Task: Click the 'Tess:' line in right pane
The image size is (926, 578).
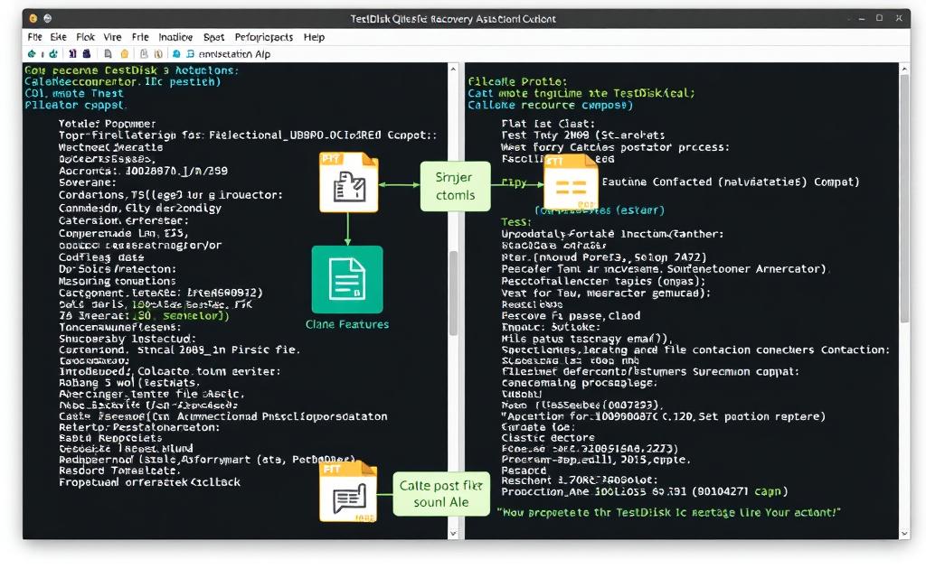Action: click(x=516, y=222)
